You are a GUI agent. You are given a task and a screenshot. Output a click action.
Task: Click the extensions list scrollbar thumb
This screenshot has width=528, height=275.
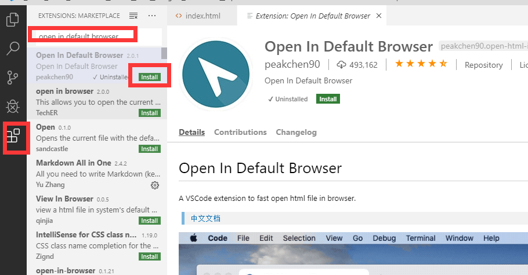click(164, 53)
